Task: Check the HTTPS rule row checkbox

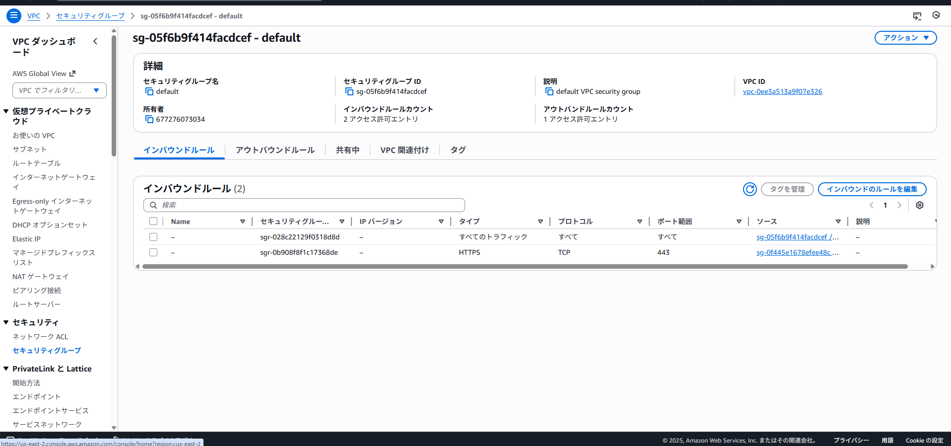Action: pos(153,252)
